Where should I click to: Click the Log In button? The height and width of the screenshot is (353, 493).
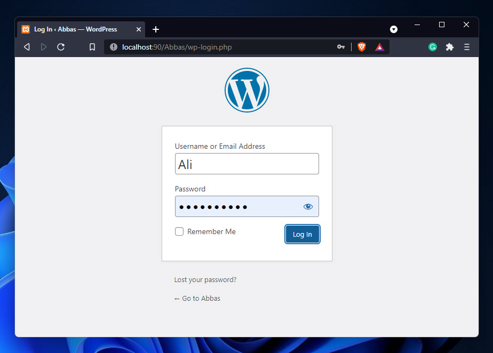click(x=302, y=234)
